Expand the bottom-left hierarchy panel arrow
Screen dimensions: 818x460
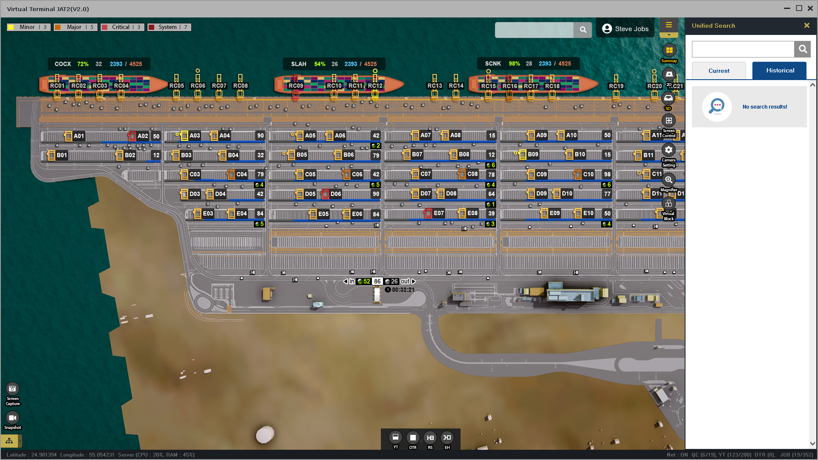20,441
